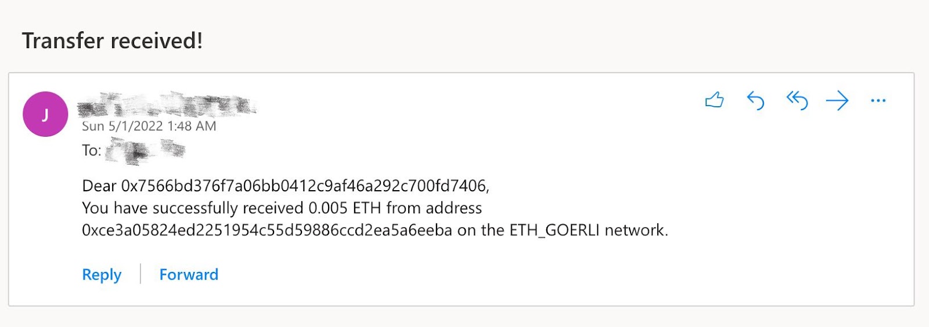Click the blurred recipient after To:
The width and height of the screenshot is (929, 327).
pyautogui.click(x=145, y=151)
